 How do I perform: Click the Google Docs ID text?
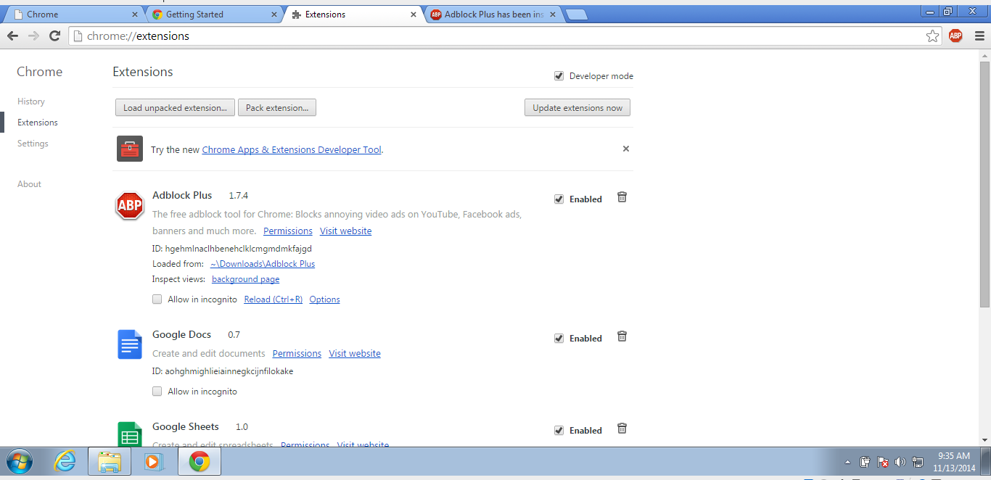pos(223,371)
